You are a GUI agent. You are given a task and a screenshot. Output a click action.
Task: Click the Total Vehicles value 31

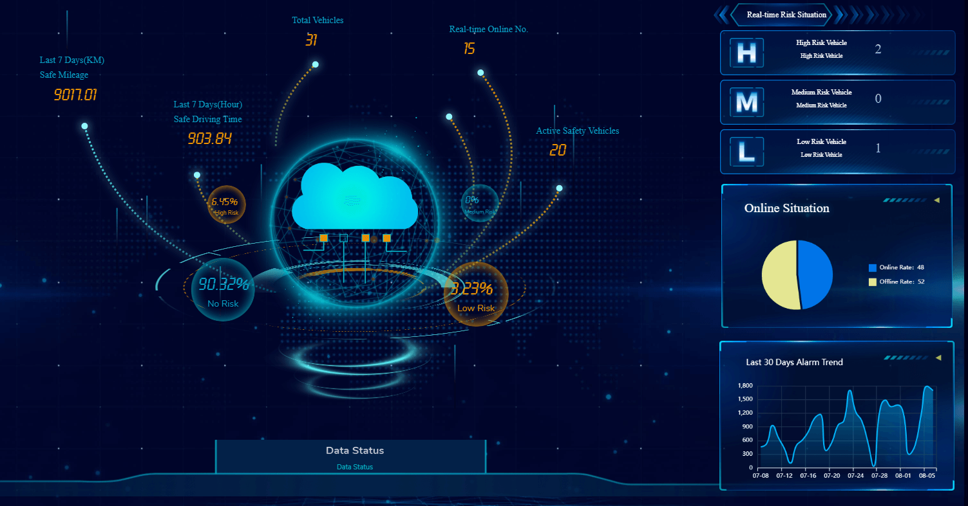pyautogui.click(x=311, y=41)
